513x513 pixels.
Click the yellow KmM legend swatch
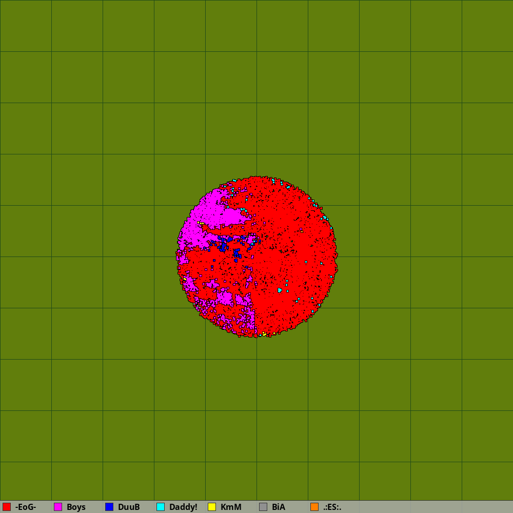point(212,507)
